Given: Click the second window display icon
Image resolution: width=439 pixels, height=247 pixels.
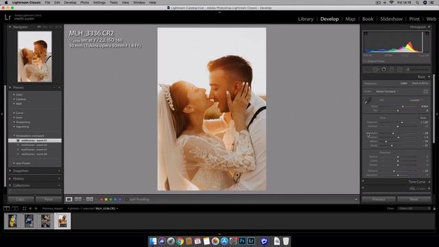Looking at the screenshot, I should pyautogui.click(x=15, y=209).
